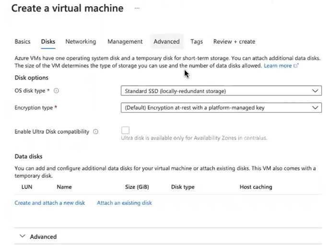Click Attach an existing disk link
Image resolution: width=328 pixels, height=245 pixels.
[x=124, y=203]
